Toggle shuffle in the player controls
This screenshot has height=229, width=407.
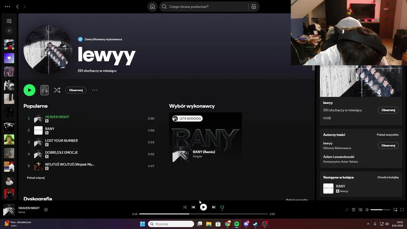[x=185, y=207]
